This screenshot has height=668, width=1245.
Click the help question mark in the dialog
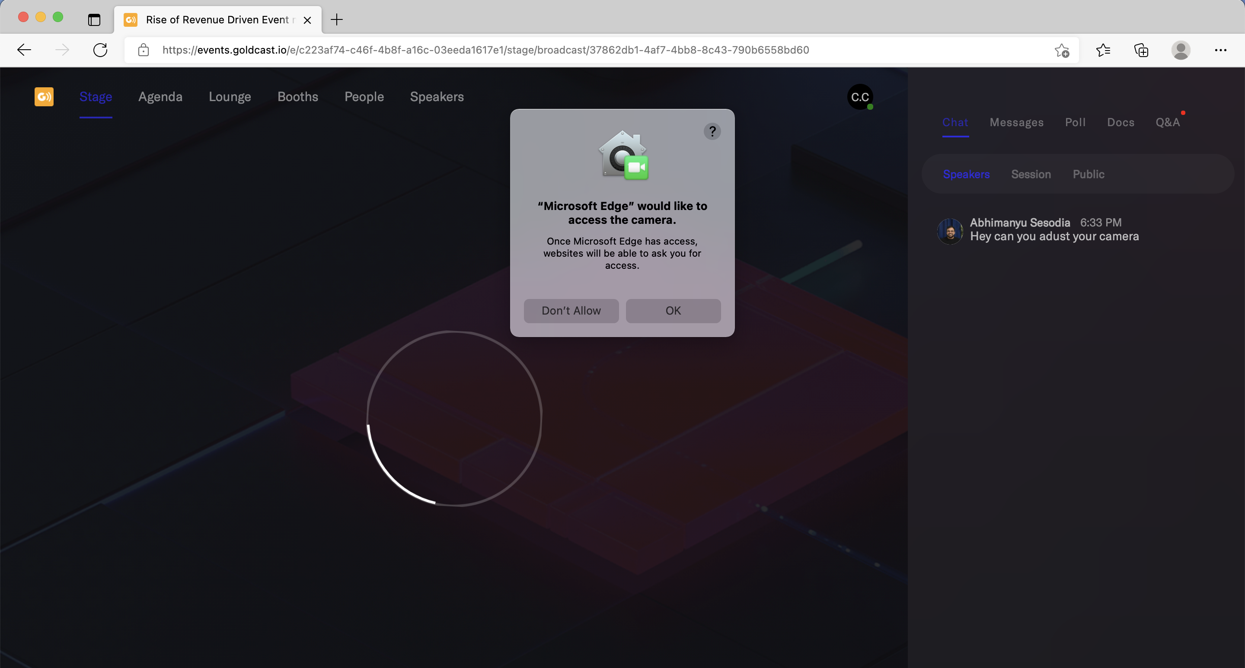(712, 131)
